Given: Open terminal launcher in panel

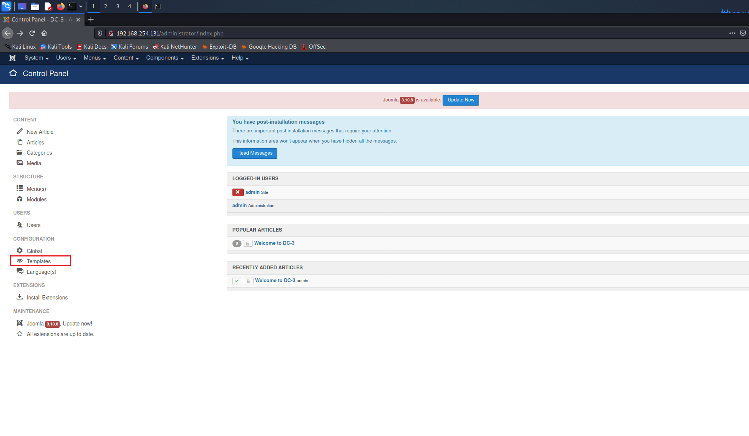Looking at the screenshot, I should pos(72,6).
